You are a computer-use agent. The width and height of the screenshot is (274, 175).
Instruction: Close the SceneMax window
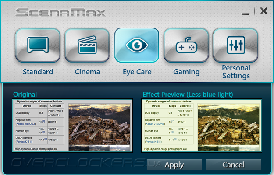(x=263, y=11)
